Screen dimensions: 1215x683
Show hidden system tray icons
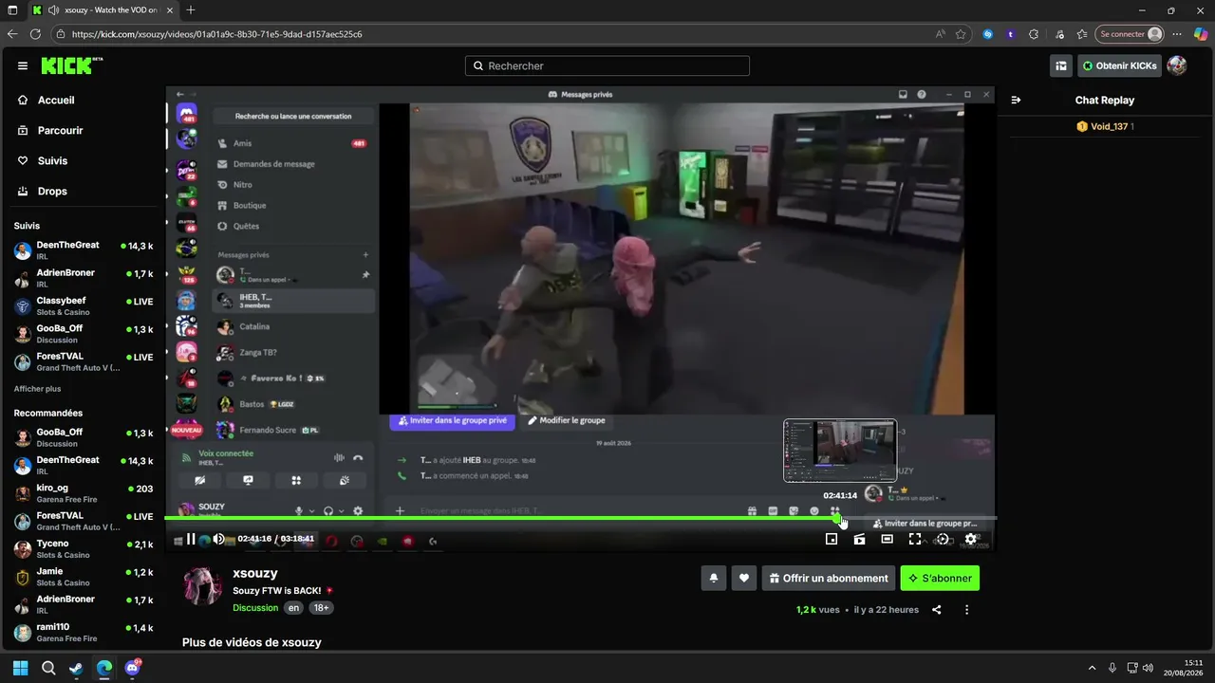point(1092,668)
